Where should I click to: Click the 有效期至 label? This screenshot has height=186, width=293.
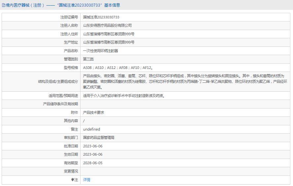pyautogui.click(x=71, y=163)
